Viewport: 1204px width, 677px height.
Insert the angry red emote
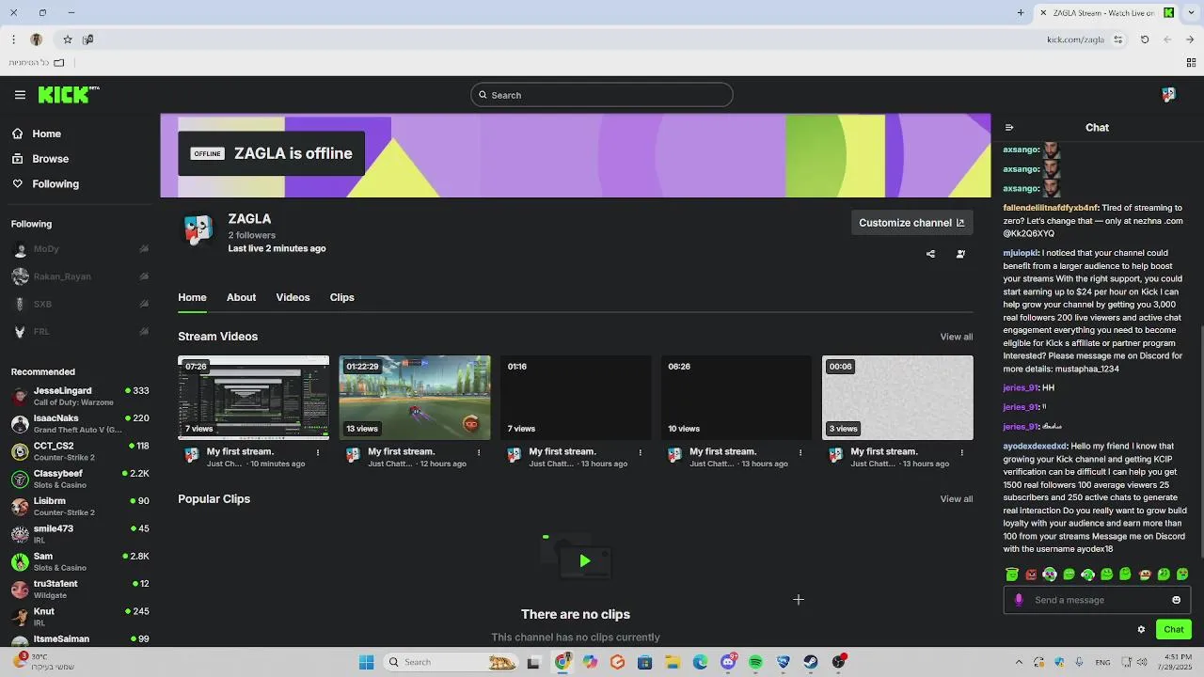(x=1031, y=575)
